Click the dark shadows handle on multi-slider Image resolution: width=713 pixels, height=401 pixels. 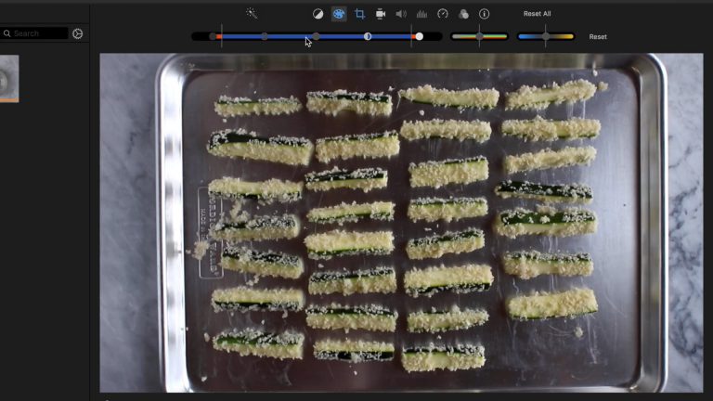click(213, 36)
